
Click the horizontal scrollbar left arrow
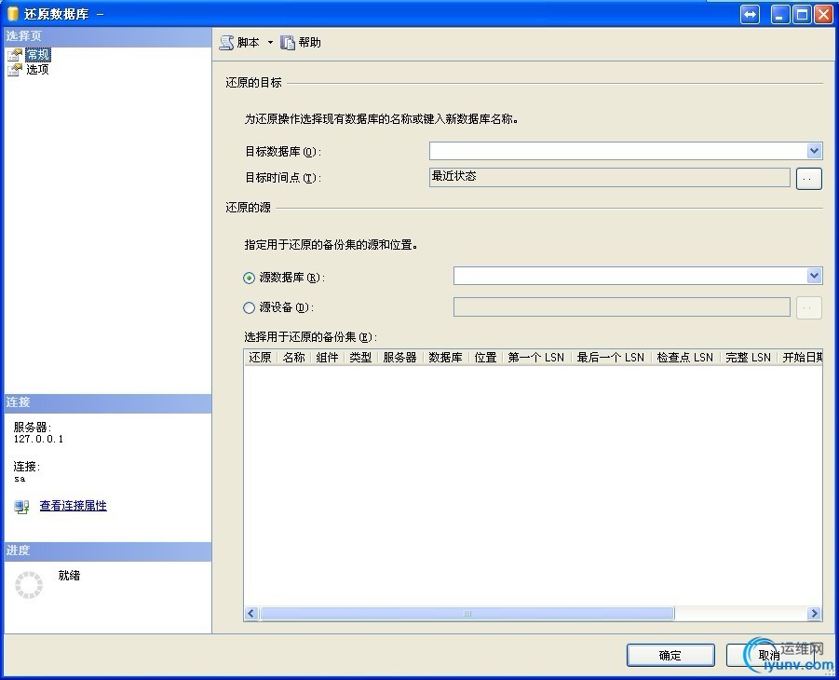point(251,614)
